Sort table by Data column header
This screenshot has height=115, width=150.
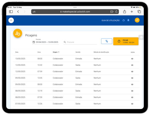(17, 52)
